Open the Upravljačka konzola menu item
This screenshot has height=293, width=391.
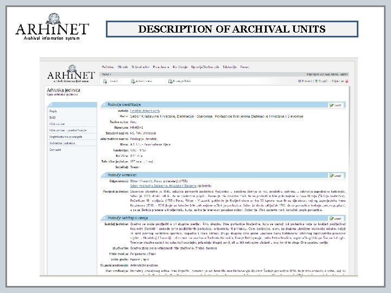[x=205, y=67]
